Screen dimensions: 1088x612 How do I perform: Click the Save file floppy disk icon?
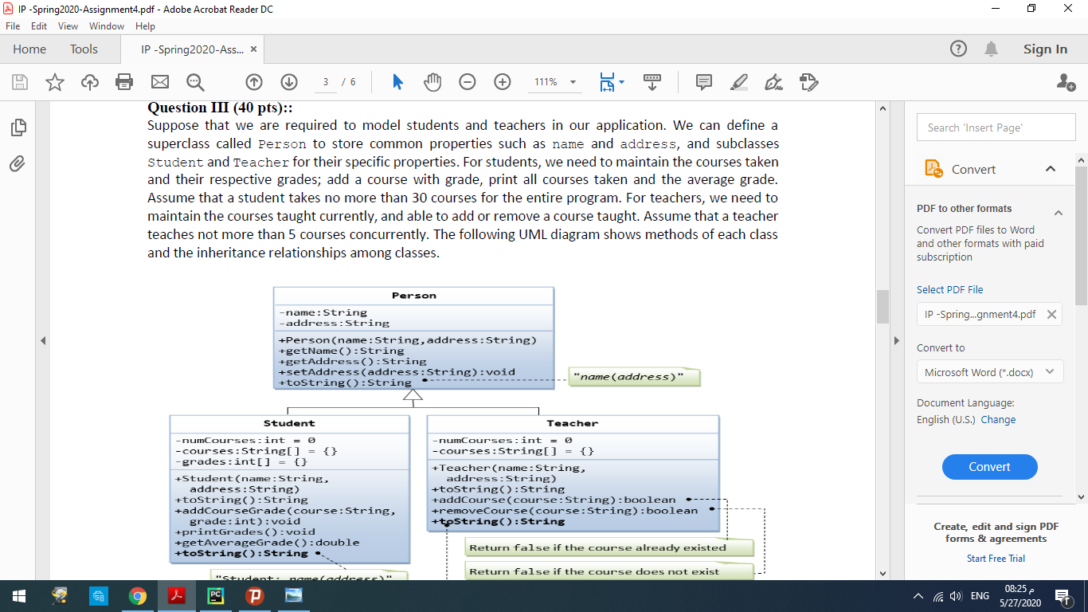pos(20,82)
